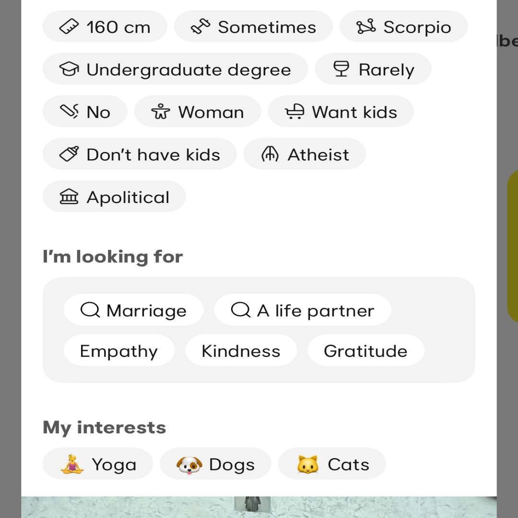Click the baby bottle icon
Screen dimensions: 518x518
point(69,154)
